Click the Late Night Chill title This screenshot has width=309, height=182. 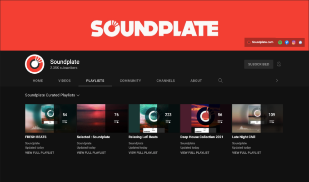tap(244, 137)
